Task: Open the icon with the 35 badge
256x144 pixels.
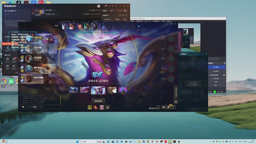Action: coord(169,107)
